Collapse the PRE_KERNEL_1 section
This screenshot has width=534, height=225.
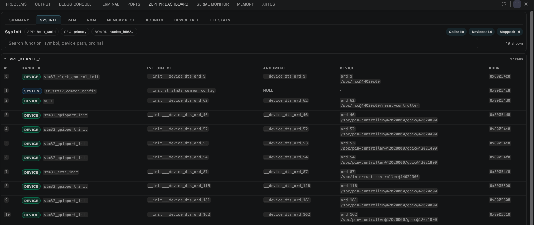point(5,59)
